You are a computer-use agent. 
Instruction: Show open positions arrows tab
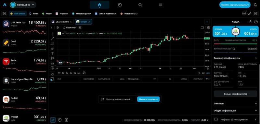point(53,120)
